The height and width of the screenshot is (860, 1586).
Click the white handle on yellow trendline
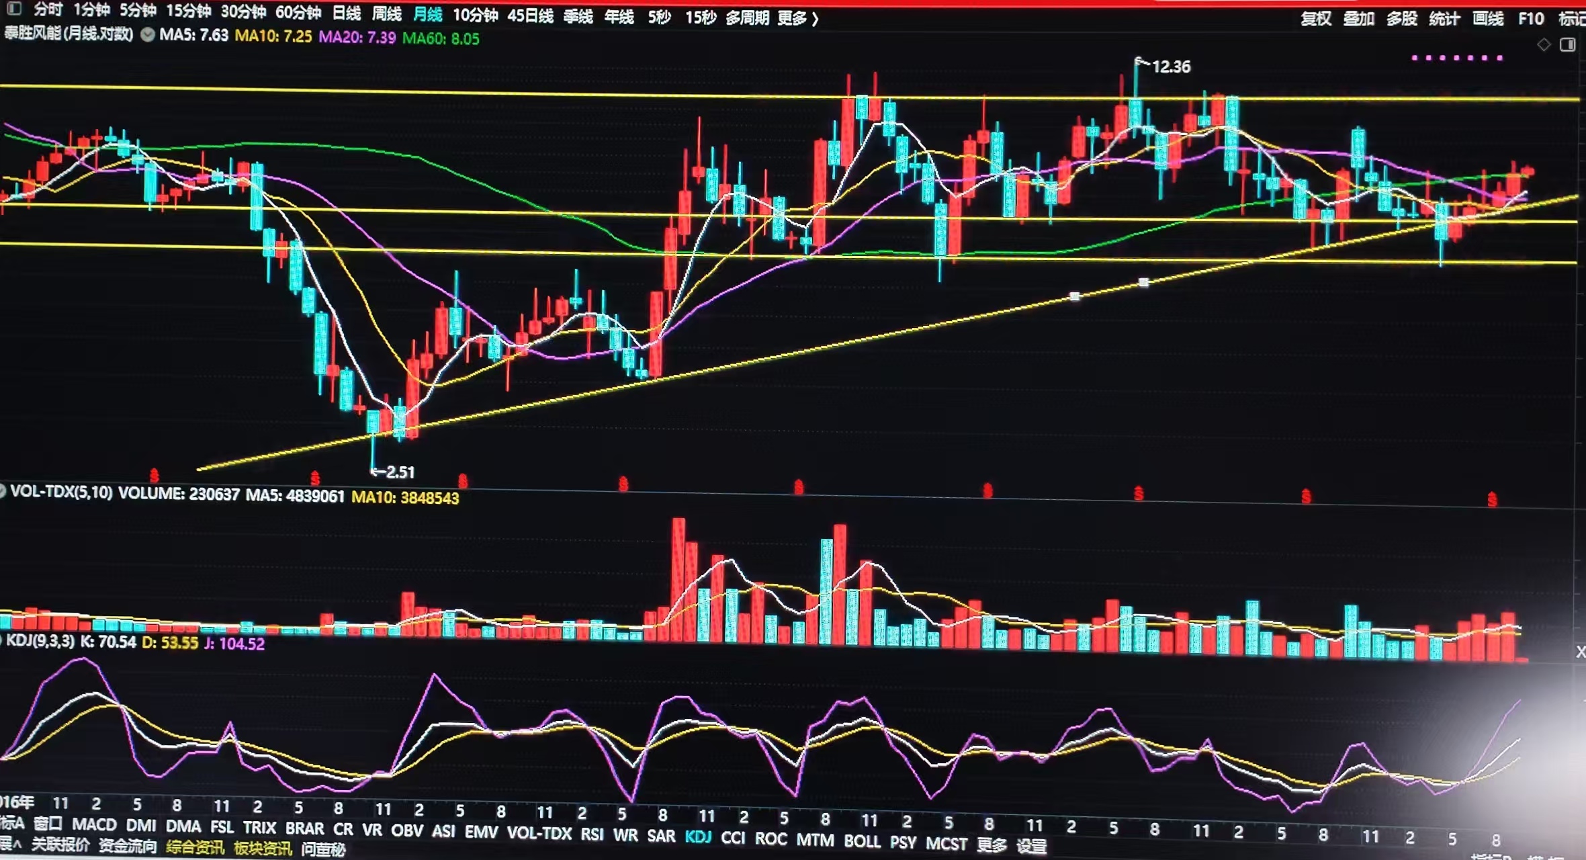tap(1074, 296)
